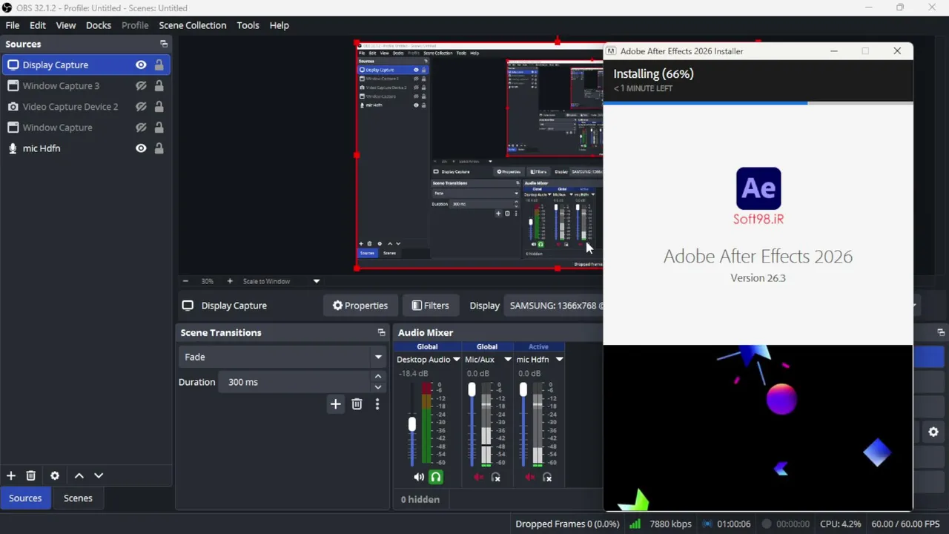Click the Display Capture monitor icon in Sources
This screenshot has width=949, height=534.
[13, 65]
